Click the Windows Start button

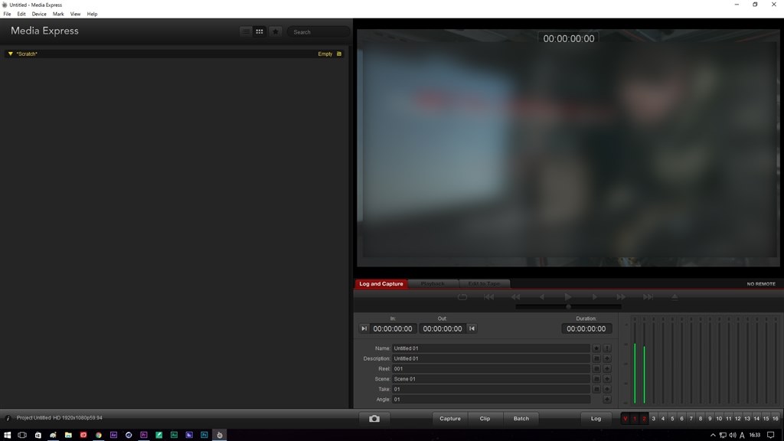tap(7, 435)
